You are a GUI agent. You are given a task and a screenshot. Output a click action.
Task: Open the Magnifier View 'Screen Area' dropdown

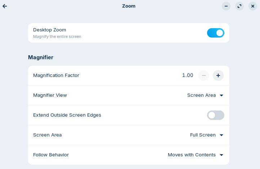coord(202,95)
